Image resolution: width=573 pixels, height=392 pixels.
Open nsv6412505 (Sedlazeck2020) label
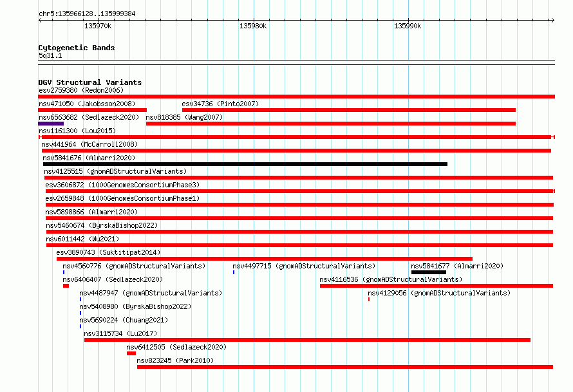tap(177, 347)
